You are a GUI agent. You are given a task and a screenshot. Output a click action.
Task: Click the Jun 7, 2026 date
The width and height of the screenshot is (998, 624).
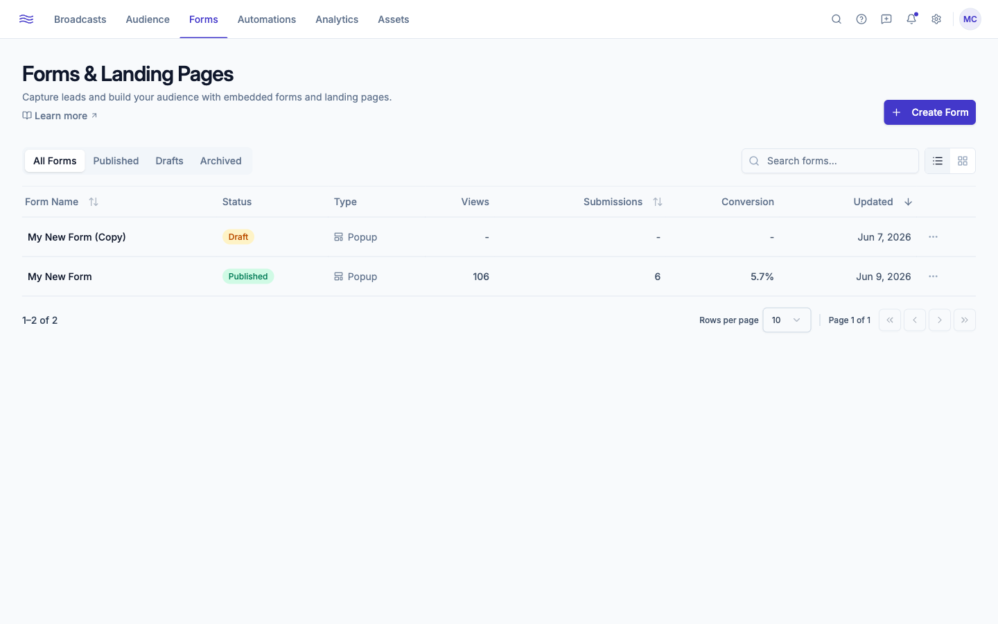884,237
